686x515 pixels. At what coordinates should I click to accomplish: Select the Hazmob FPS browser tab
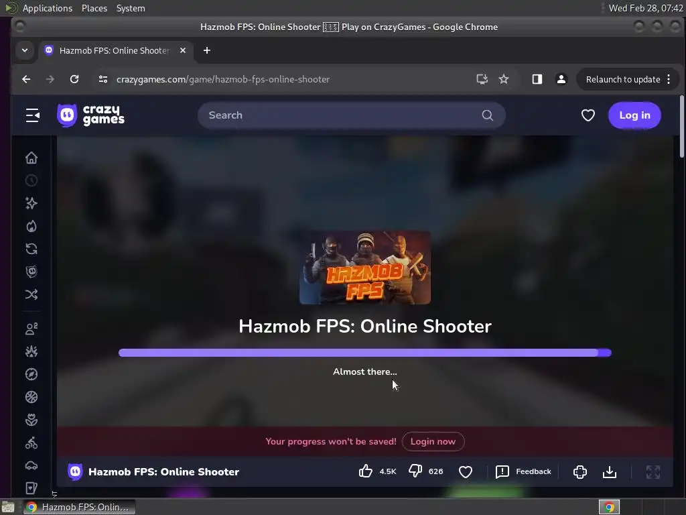pyautogui.click(x=115, y=50)
